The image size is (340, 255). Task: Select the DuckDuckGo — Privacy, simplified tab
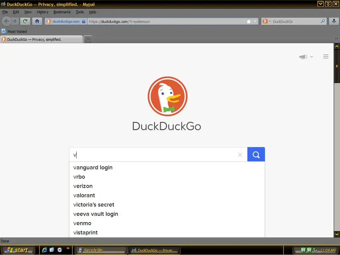pyautogui.click(x=42, y=39)
